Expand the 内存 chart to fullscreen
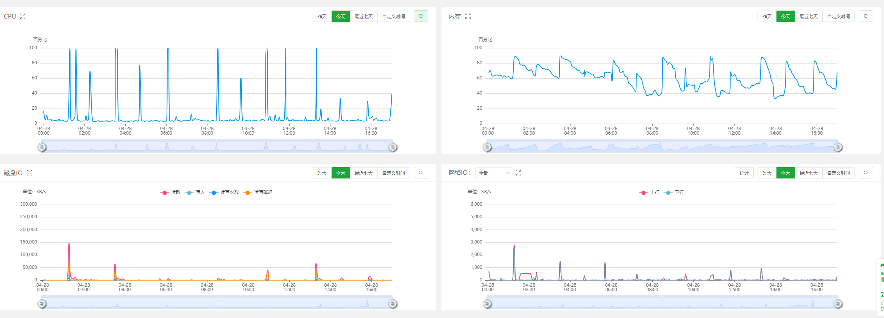This screenshot has width=884, height=318. coord(468,16)
